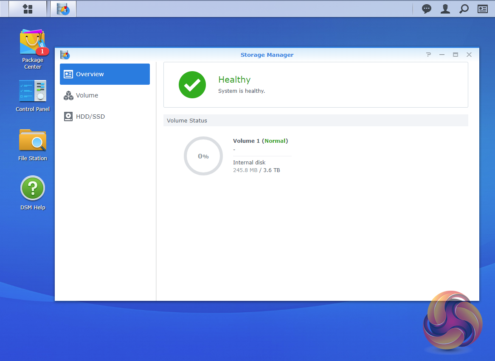Screen dimensions: 495x361
Task: Maximize the Storage Manager window
Action: 456,55
